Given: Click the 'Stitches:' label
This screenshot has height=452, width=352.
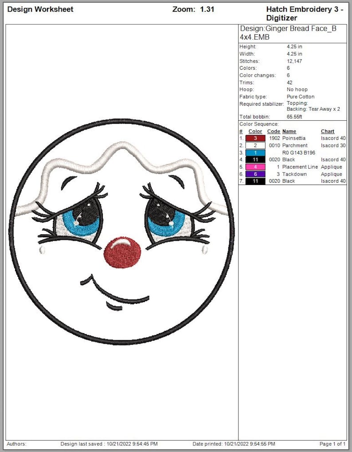Looking at the screenshot, I should click(250, 61).
